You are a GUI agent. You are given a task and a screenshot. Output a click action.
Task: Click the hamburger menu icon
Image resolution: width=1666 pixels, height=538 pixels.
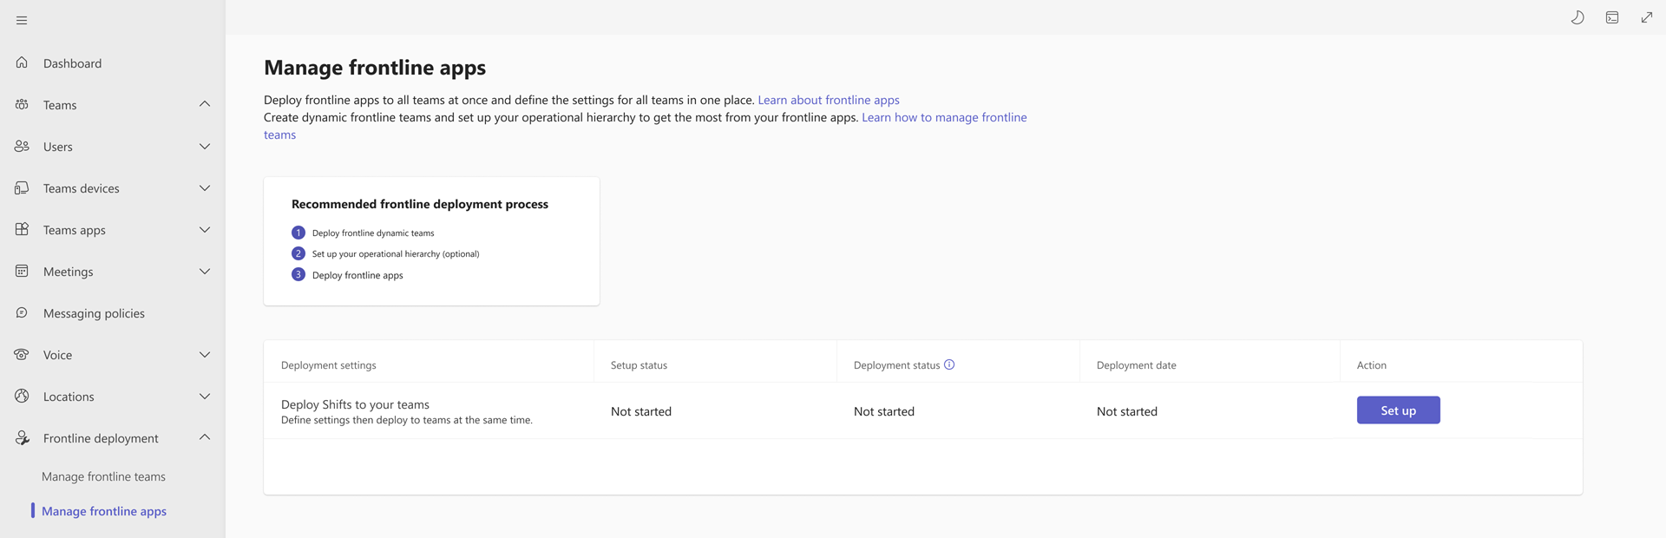coord(22,20)
